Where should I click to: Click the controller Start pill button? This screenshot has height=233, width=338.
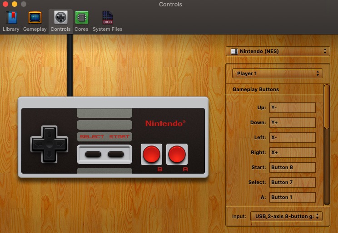tap(116, 154)
